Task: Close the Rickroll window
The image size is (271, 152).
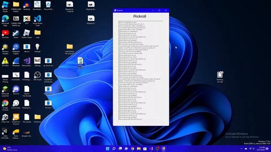Action: 166,10
